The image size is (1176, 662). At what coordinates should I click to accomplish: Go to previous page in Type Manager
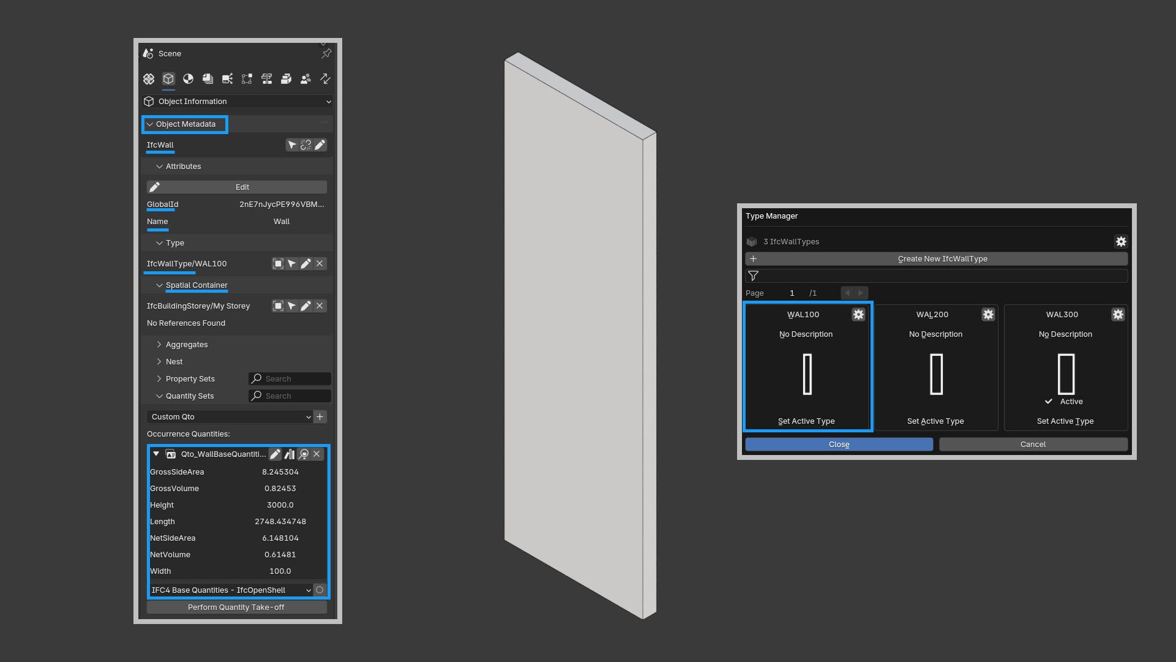[x=847, y=293]
